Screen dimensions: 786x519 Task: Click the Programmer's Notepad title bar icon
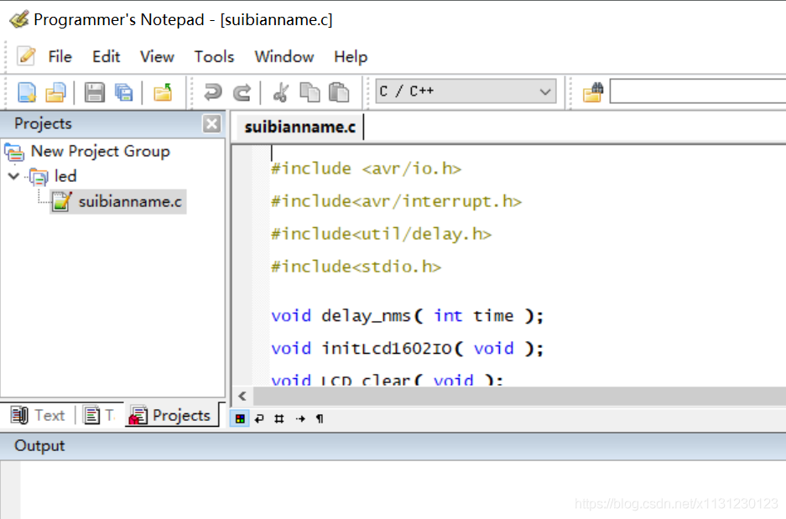click(x=19, y=19)
